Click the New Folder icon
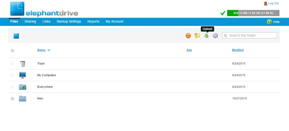 click(x=197, y=35)
